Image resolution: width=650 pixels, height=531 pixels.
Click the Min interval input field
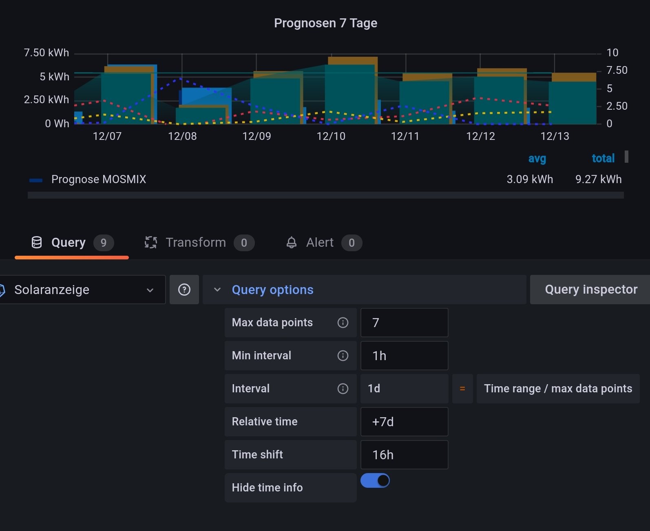[x=404, y=356]
